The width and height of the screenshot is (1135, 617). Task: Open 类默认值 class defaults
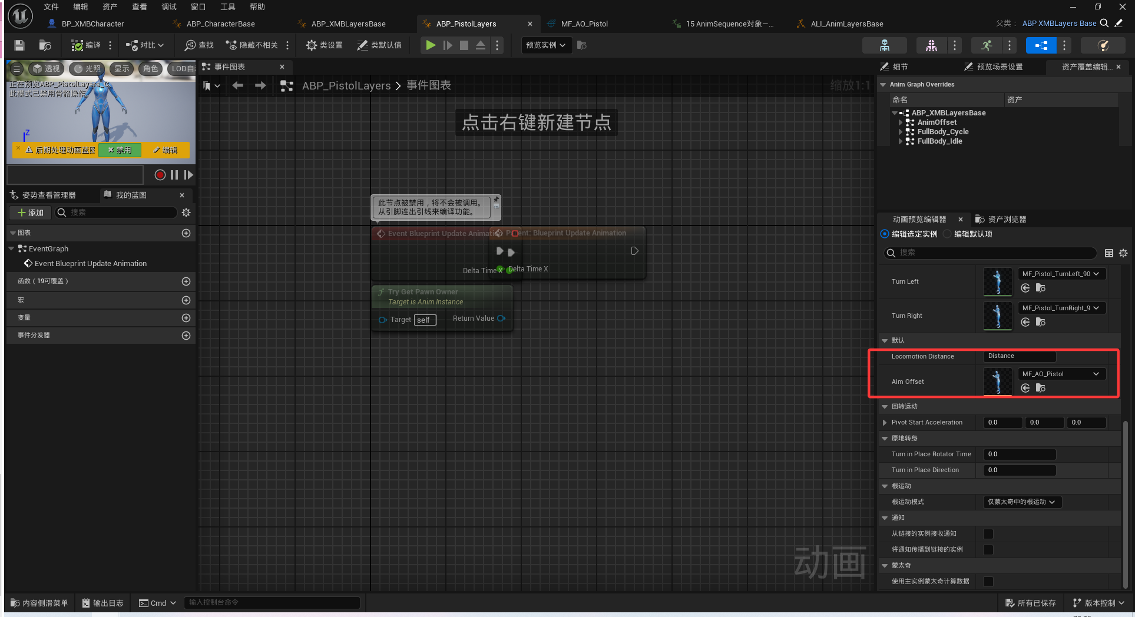pyautogui.click(x=379, y=45)
